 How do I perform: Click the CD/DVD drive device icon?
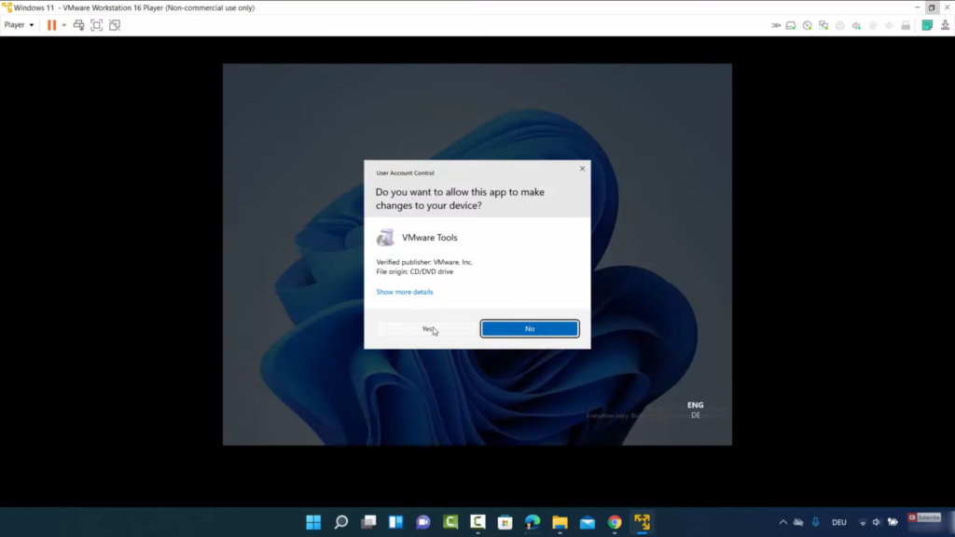tap(808, 25)
